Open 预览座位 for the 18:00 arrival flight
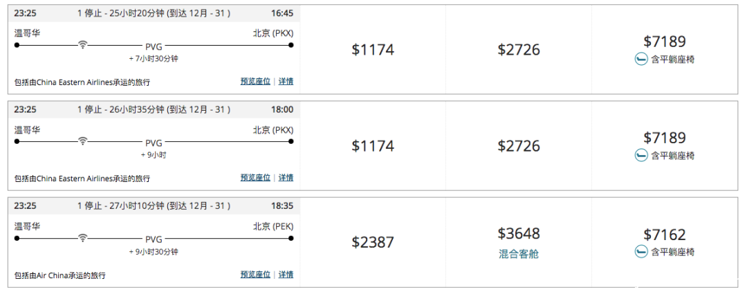Screen dimensions: 747x292 click(x=255, y=178)
